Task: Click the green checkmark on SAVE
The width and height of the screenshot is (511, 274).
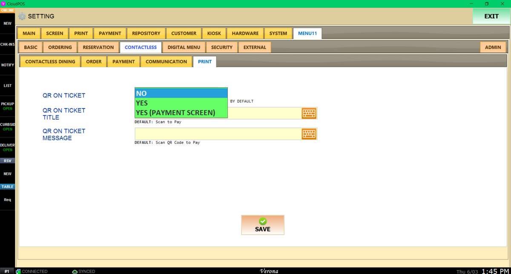Action: [263, 221]
